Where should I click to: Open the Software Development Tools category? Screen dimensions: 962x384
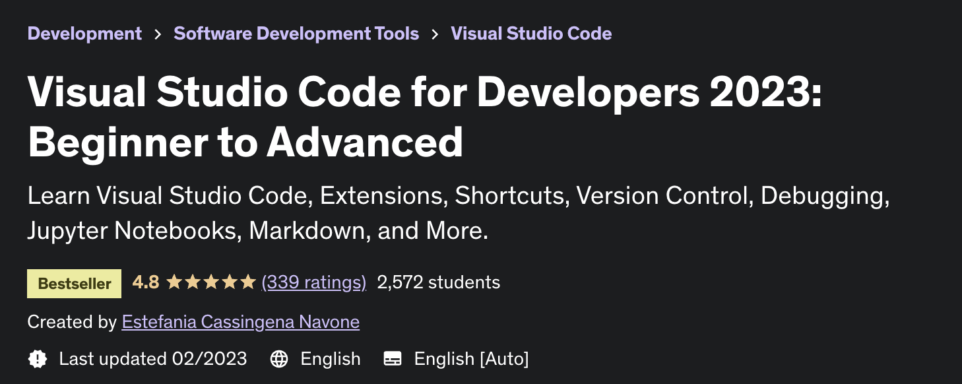coord(296,33)
